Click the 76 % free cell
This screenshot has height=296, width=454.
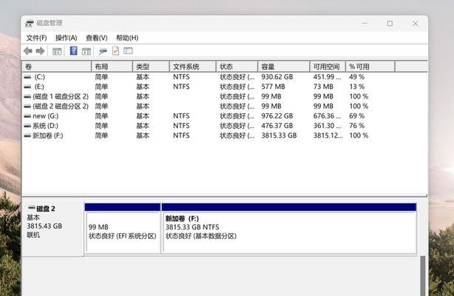point(356,126)
